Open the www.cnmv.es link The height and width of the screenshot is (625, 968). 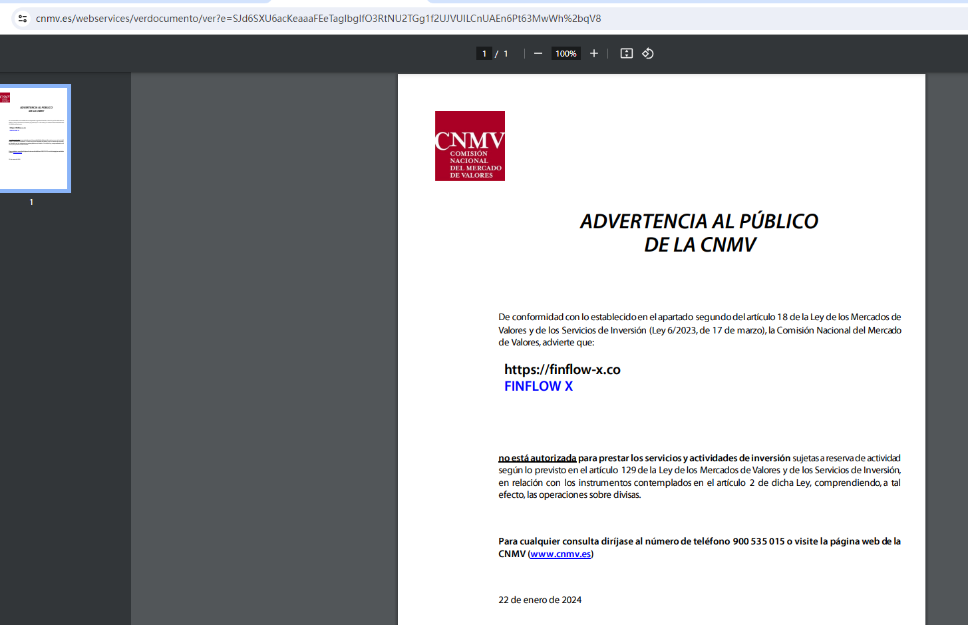coord(560,554)
